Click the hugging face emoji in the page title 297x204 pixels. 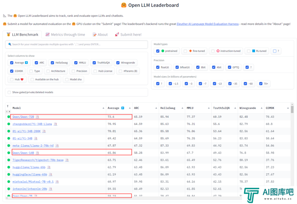(x=124, y=5)
